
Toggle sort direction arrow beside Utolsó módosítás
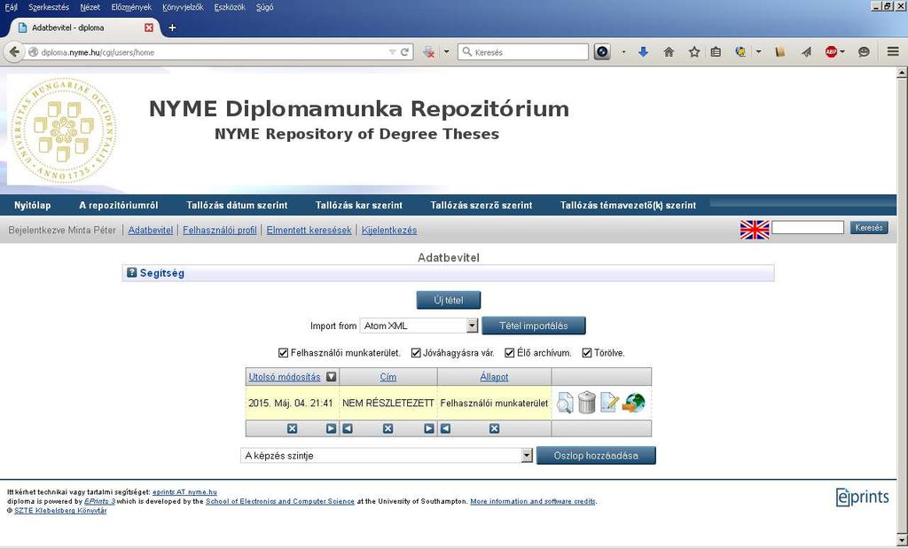point(332,377)
